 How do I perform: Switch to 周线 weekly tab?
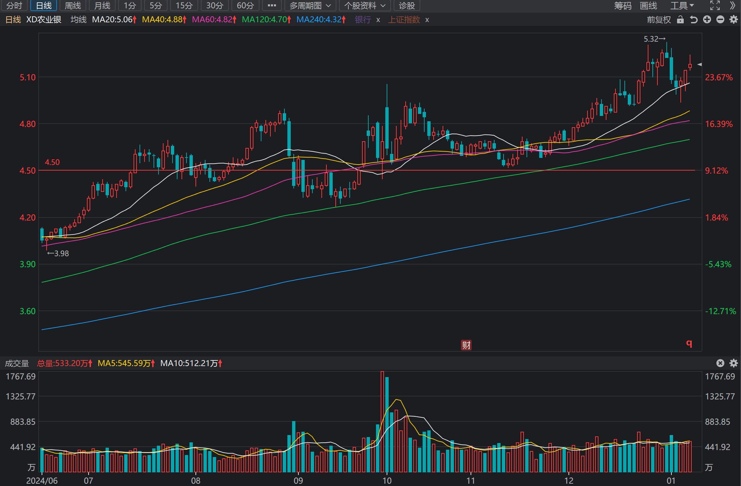pos(73,6)
